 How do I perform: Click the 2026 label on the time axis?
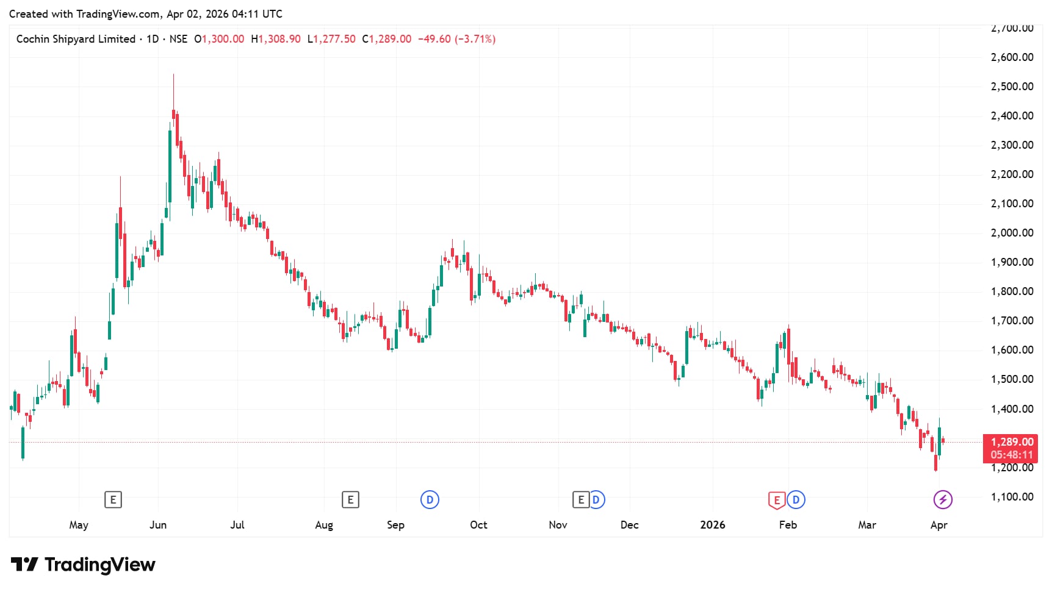712,525
